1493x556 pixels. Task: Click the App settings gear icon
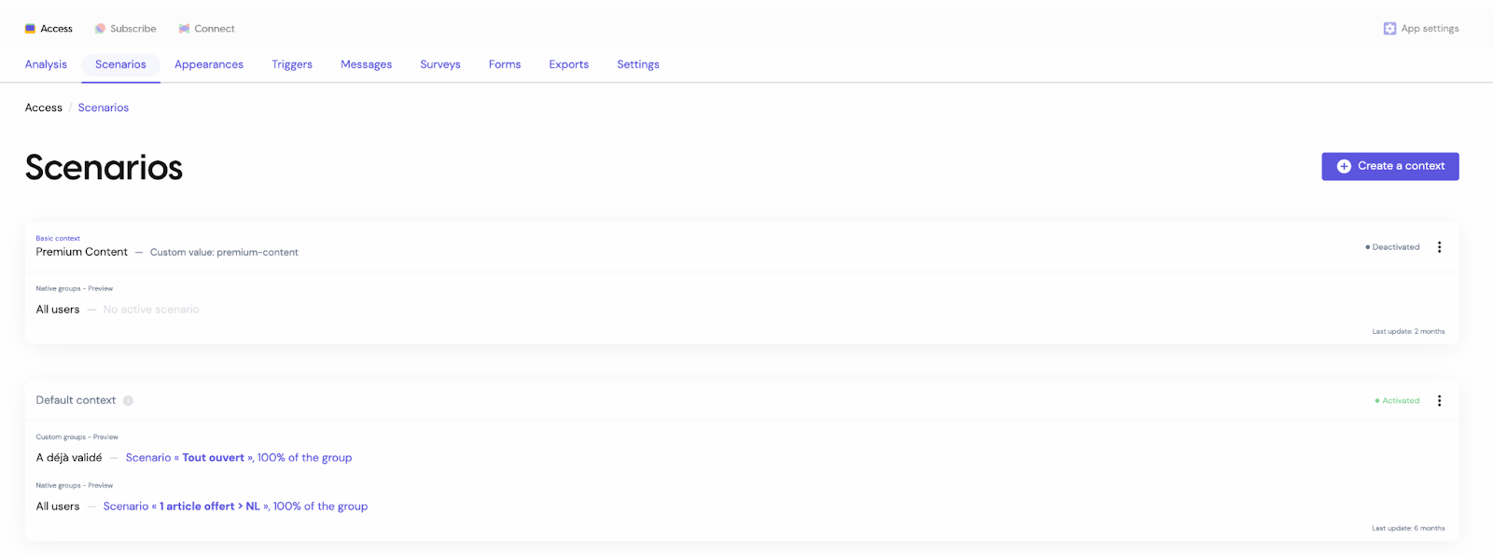1389,29
